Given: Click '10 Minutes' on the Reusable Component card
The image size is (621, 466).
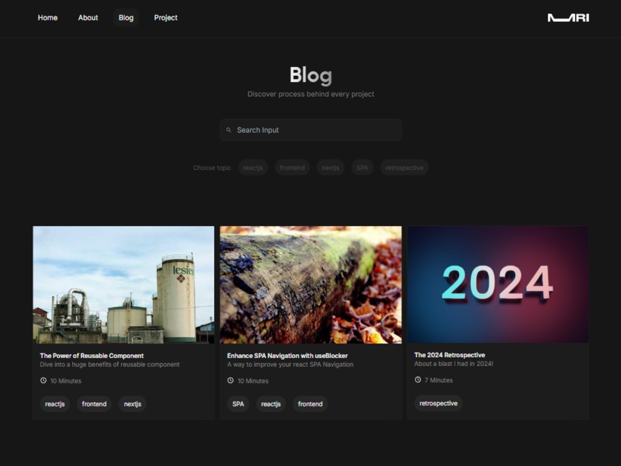Looking at the screenshot, I should (66, 381).
